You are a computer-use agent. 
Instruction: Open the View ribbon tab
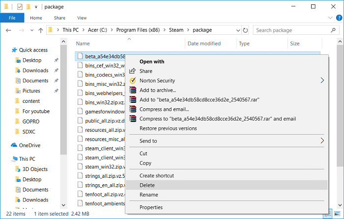[82, 18]
